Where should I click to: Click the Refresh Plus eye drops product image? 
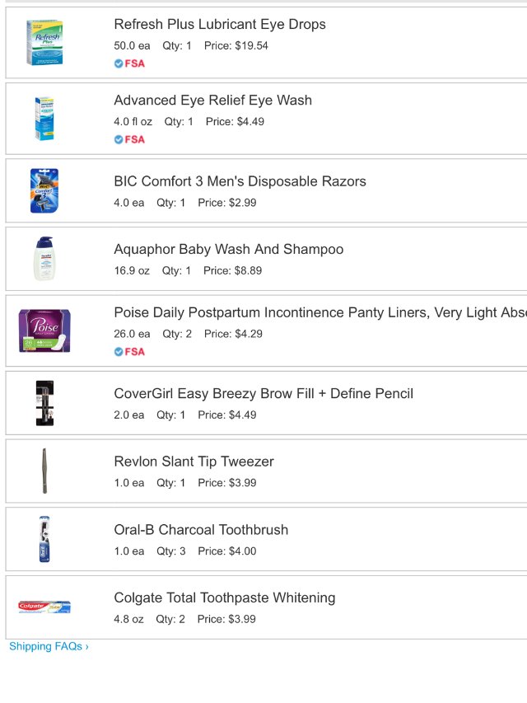[44, 43]
